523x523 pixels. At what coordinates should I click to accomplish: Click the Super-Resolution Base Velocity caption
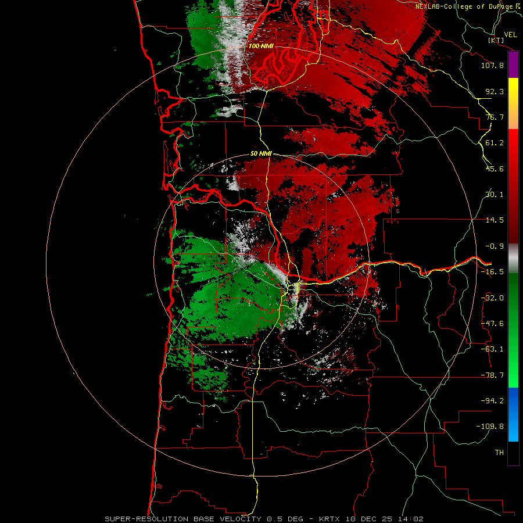pyautogui.click(x=264, y=519)
